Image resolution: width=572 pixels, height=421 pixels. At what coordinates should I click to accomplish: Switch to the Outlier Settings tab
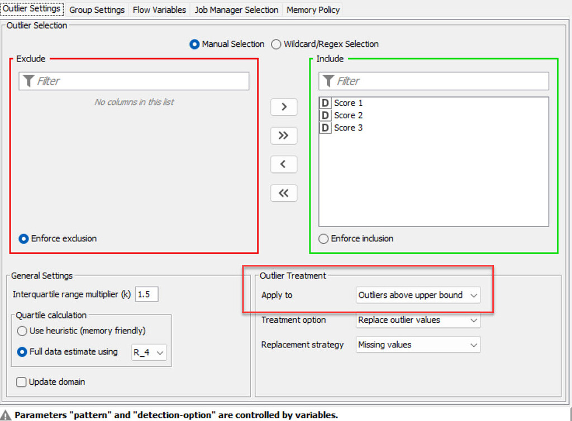[x=32, y=8]
